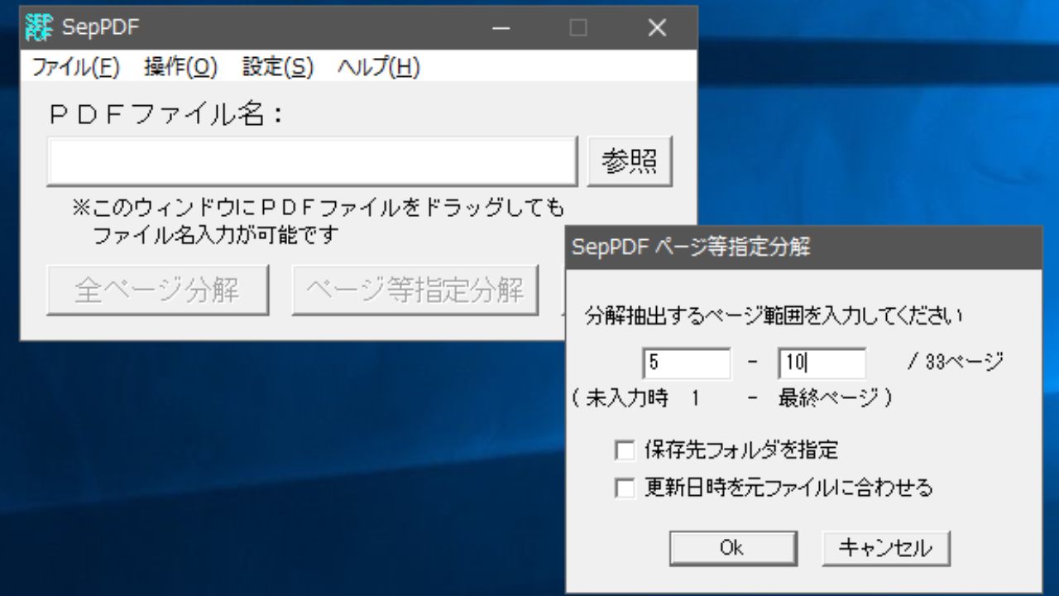
Task: Click the ファイル名入力が可能です hint text
Action: (x=216, y=235)
